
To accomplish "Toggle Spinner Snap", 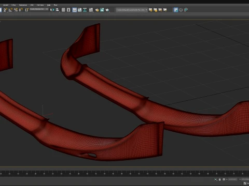I will coord(21,10).
